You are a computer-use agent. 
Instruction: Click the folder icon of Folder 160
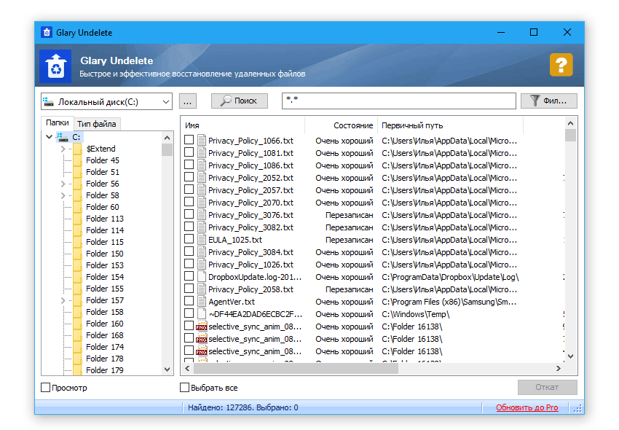pos(77,324)
